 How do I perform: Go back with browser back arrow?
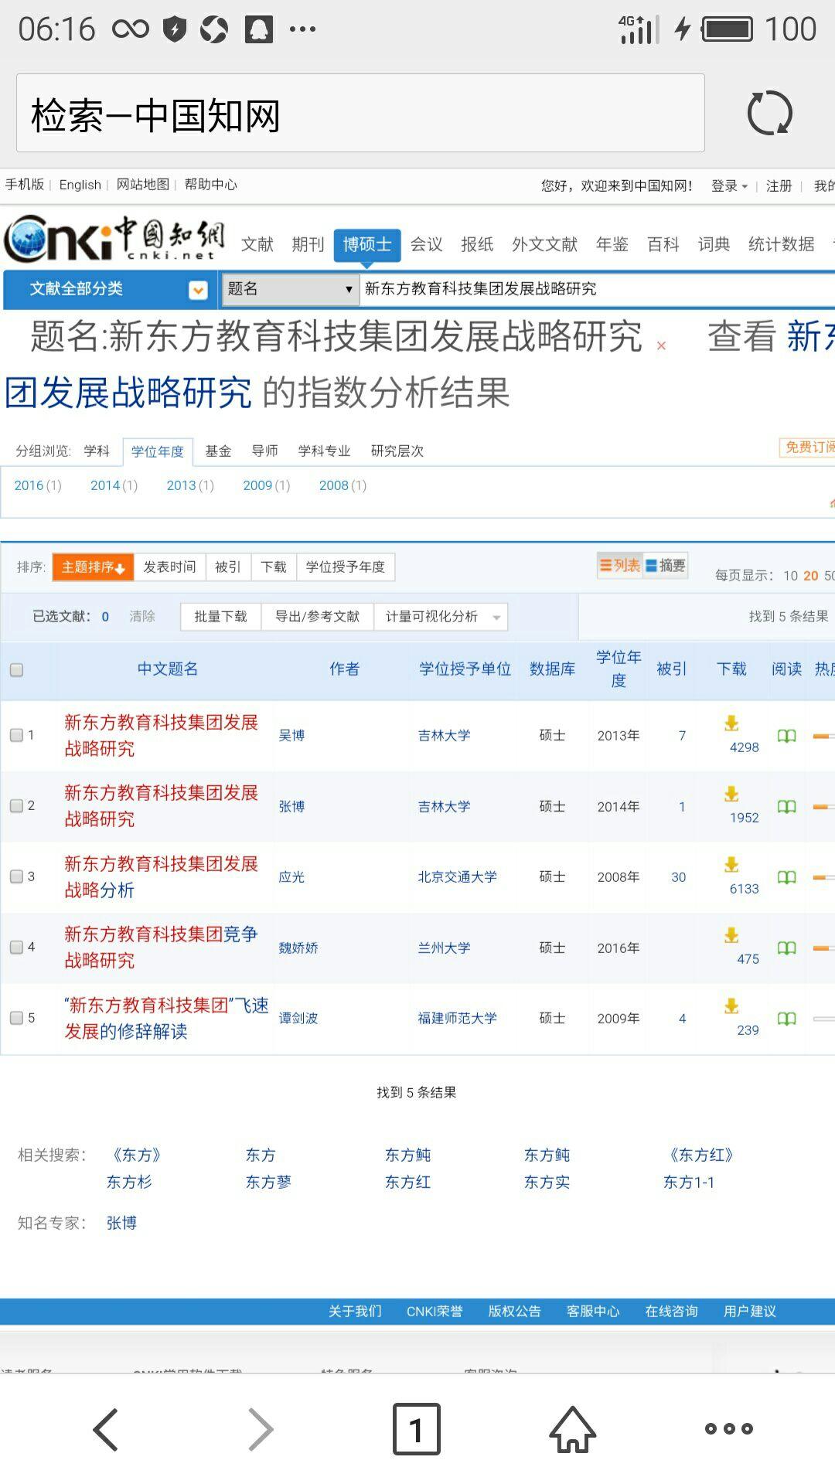[106, 1429]
